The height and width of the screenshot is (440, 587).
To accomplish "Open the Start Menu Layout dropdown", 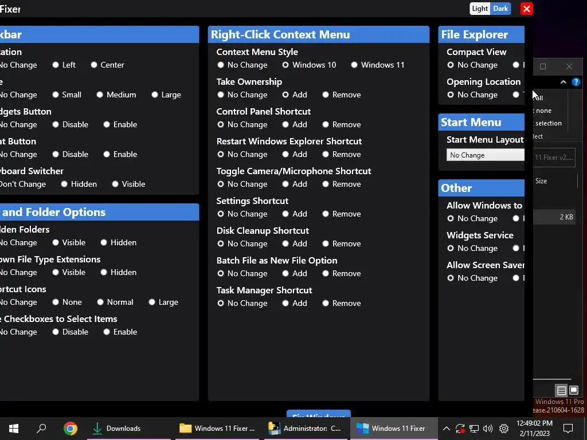I will [485, 155].
